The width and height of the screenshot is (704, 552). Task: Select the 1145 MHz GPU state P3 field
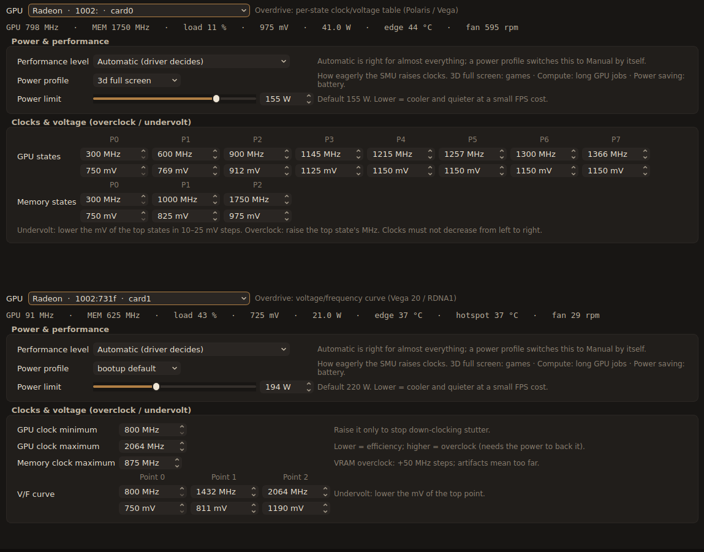(329, 154)
